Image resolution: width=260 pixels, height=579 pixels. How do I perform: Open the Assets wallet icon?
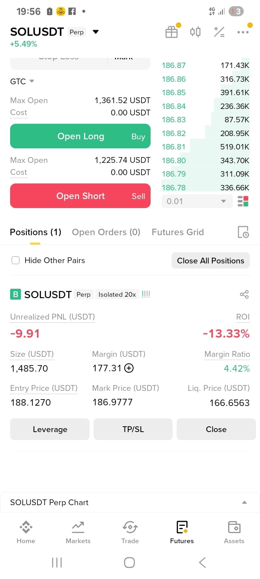click(x=234, y=527)
